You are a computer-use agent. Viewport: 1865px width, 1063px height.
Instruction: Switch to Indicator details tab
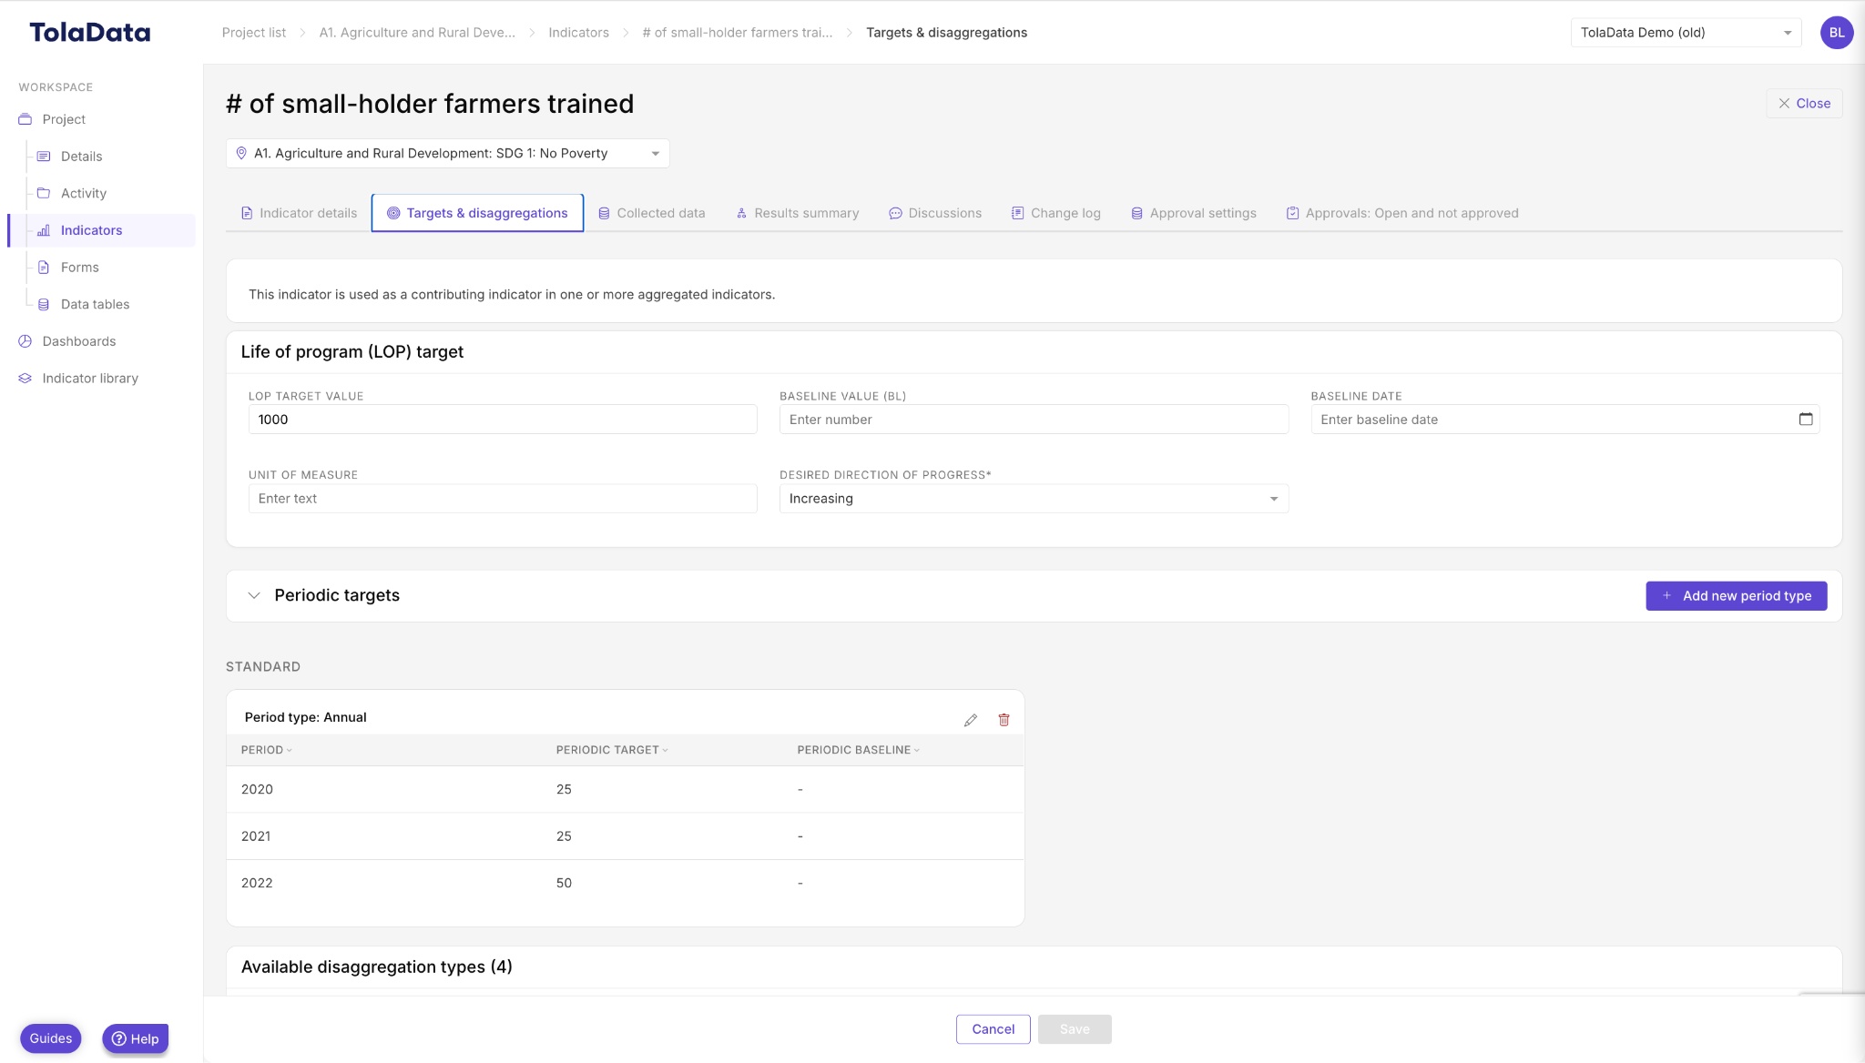(x=299, y=213)
